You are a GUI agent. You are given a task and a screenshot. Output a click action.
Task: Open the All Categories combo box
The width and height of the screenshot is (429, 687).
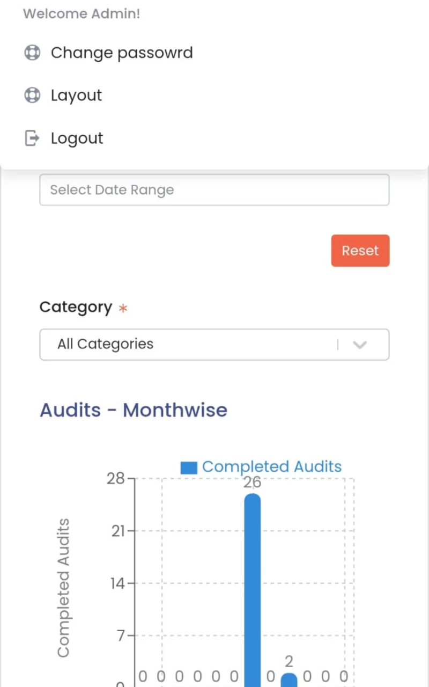[x=214, y=345]
